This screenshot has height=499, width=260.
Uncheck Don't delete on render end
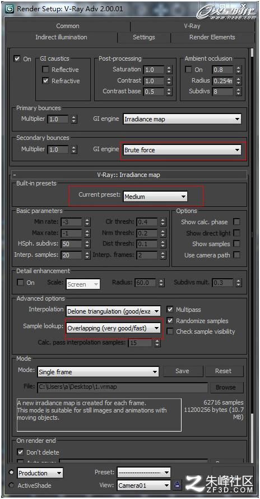coord(21,452)
